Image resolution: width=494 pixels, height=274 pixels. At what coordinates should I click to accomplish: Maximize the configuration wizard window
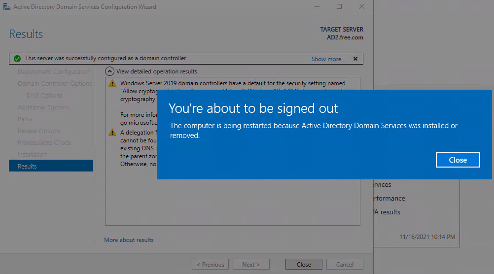(339, 6)
